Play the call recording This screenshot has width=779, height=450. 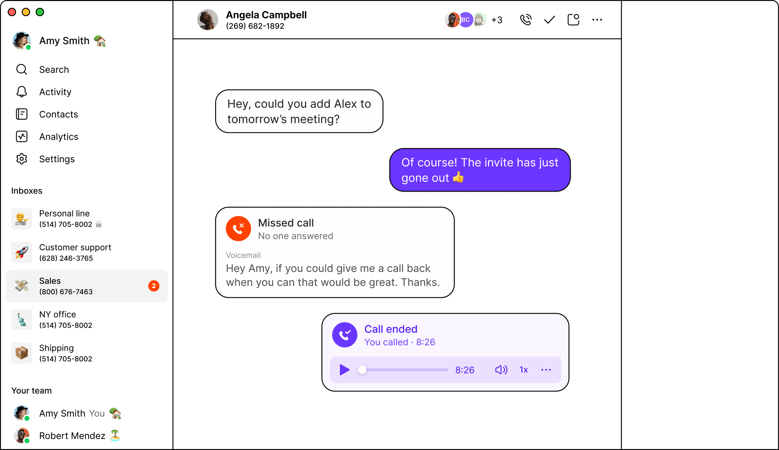point(344,370)
